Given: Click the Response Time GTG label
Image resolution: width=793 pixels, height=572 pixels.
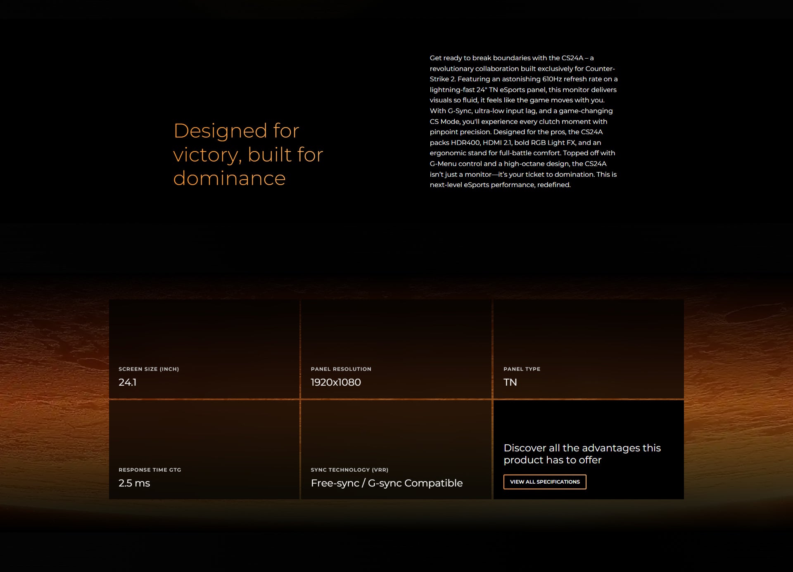Looking at the screenshot, I should [150, 470].
